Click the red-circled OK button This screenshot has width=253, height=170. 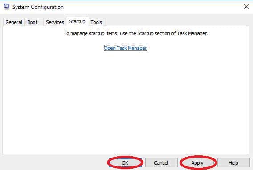tap(125, 163)
